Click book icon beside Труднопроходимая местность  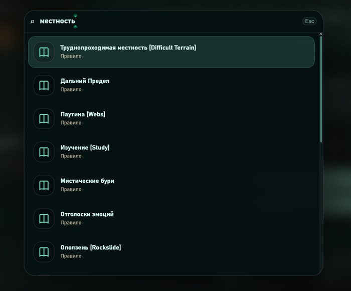pyautogui.click(x=44, y=52)
